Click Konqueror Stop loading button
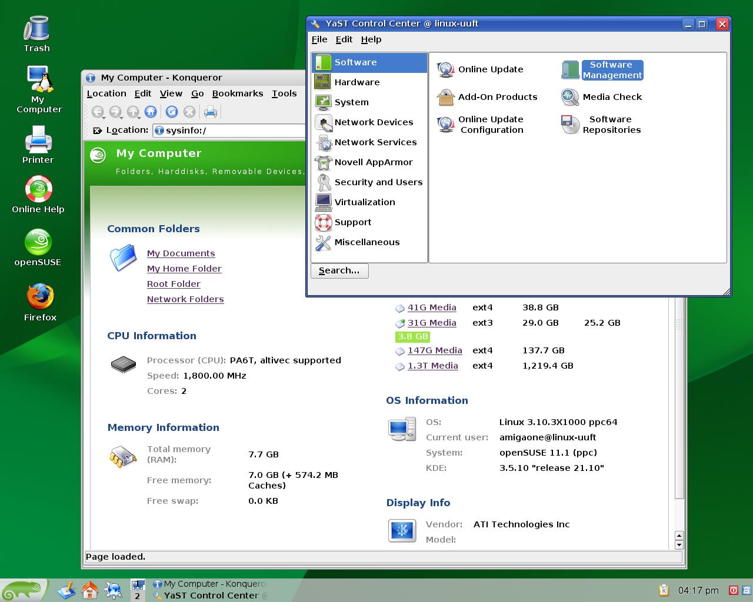Viewport: 753px width, 602px height. click(189, 112)
